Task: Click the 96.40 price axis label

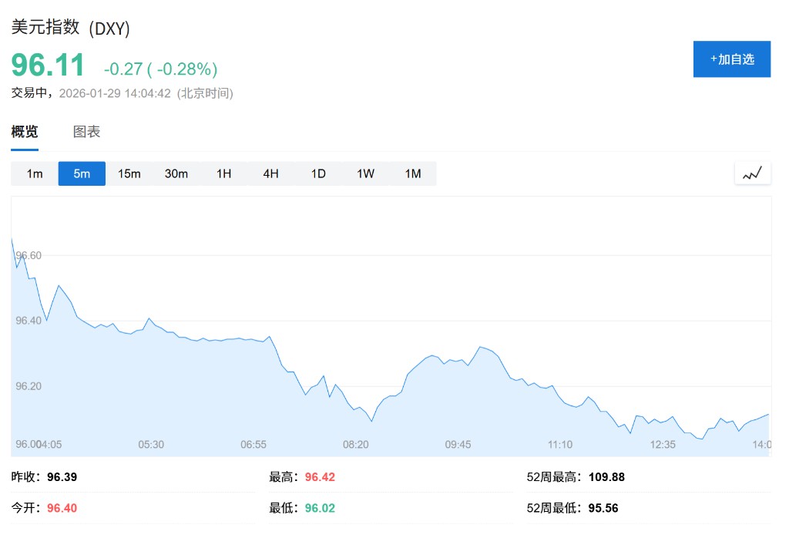Action: coord(29,321)
